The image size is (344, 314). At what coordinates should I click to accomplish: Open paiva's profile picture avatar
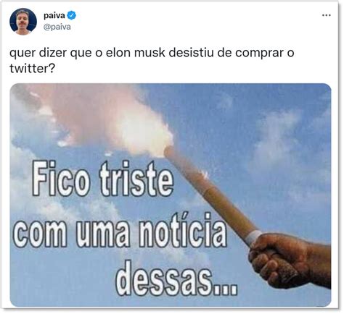[x=23, y=22]
